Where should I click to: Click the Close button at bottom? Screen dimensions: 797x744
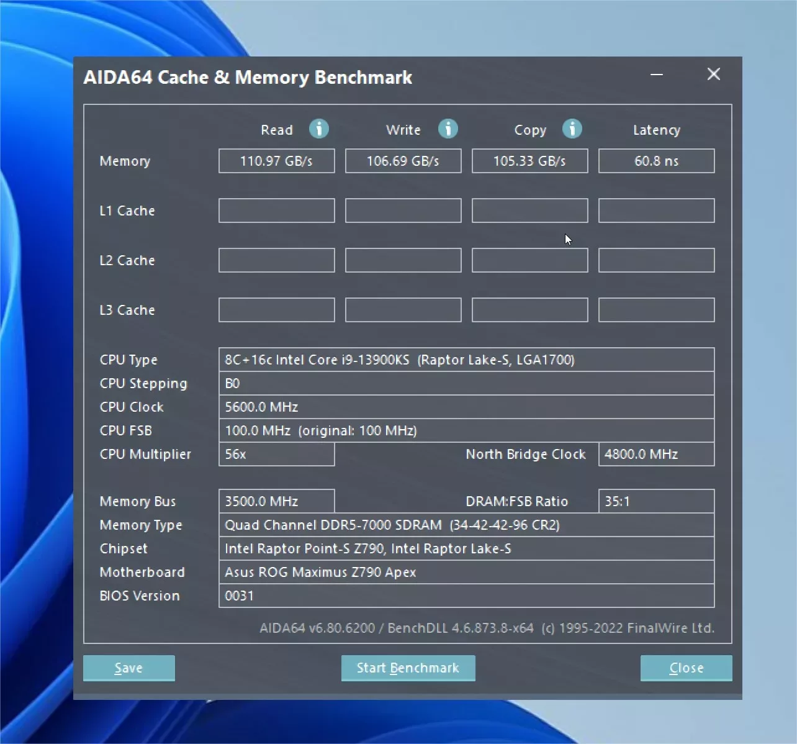(x=686, y=668)
